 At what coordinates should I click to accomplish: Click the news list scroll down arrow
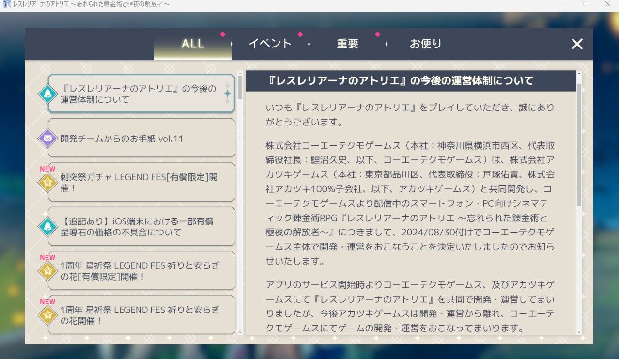click(x=240, y=332)
